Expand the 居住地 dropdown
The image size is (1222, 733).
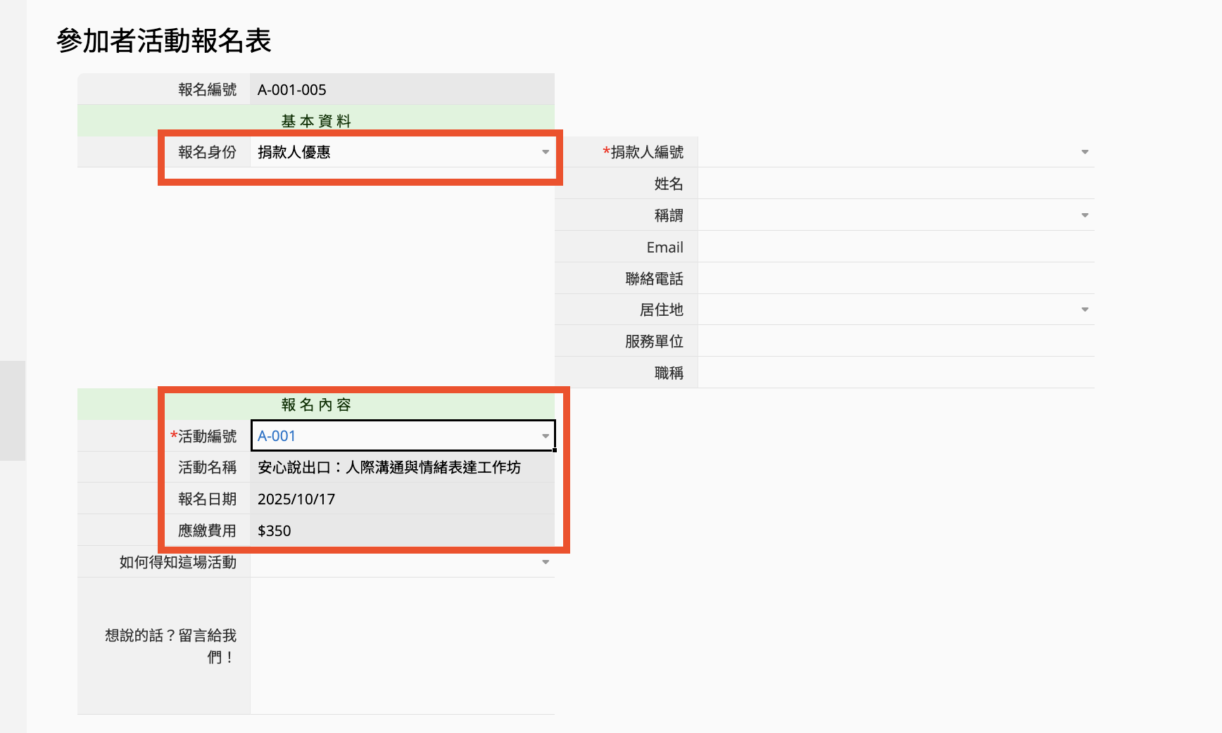(1084, 310)
